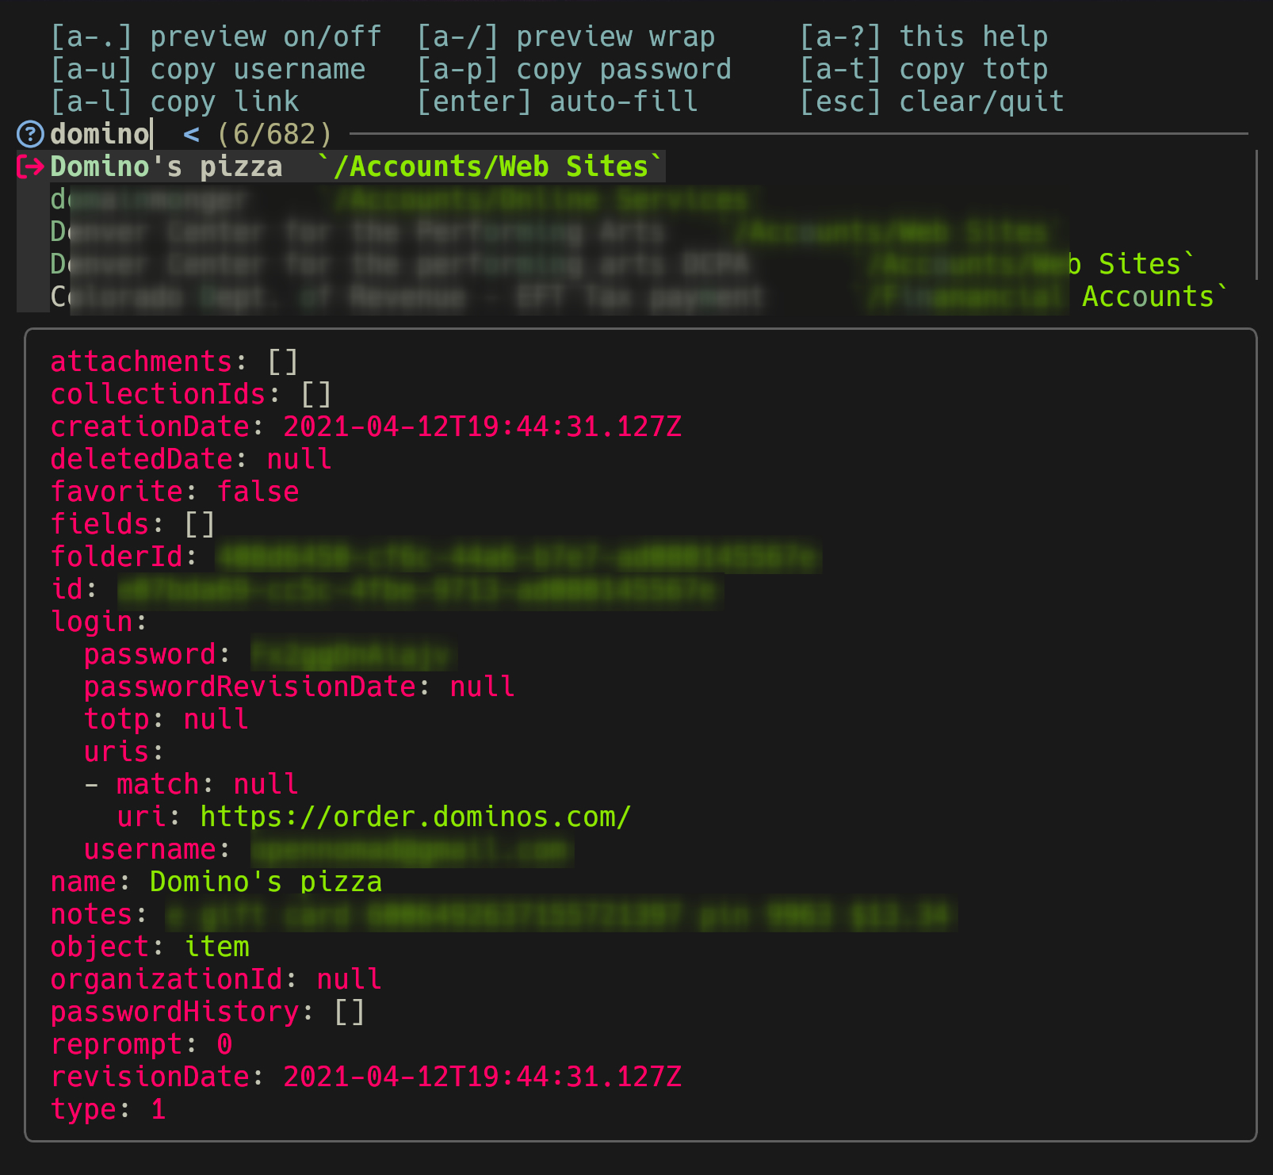
Task: Select the fourth result row ending in 'Sites`'
Action: 618,264
